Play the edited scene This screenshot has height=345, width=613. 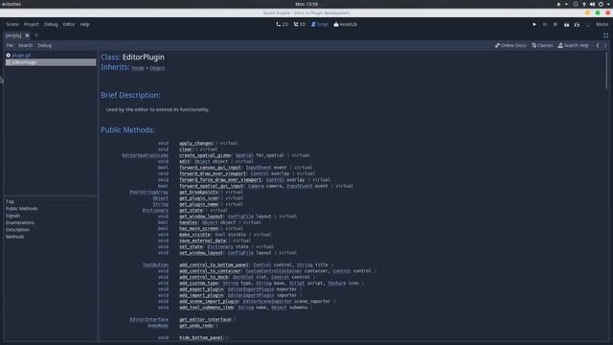click(x=566, y=25)
